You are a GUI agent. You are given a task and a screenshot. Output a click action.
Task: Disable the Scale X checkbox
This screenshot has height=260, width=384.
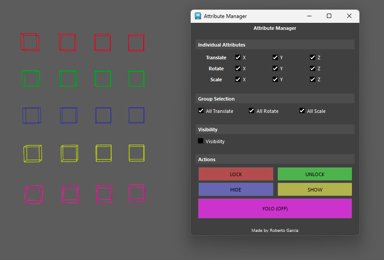coord(238,79)
